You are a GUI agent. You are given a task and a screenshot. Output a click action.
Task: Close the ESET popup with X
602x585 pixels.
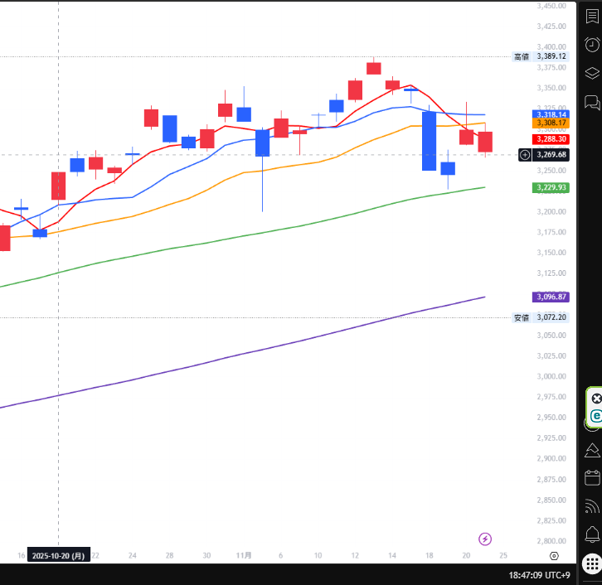click(595, 399)
